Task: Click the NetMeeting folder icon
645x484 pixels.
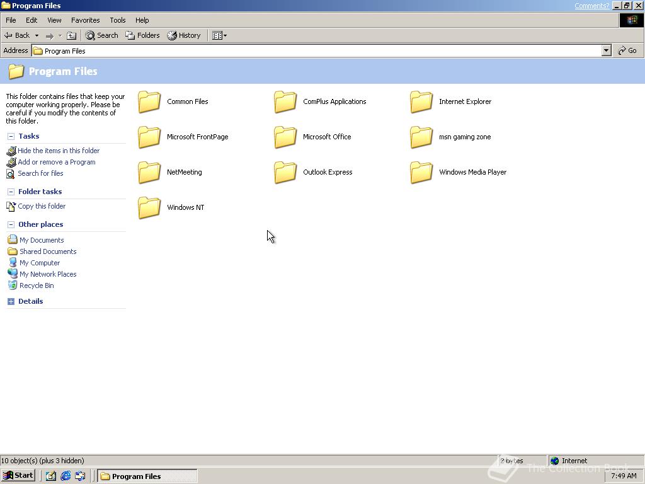Action: (x=149, y=173)
